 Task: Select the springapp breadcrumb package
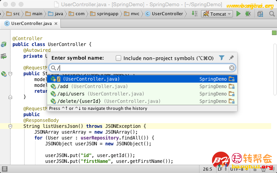click(104, 14)
